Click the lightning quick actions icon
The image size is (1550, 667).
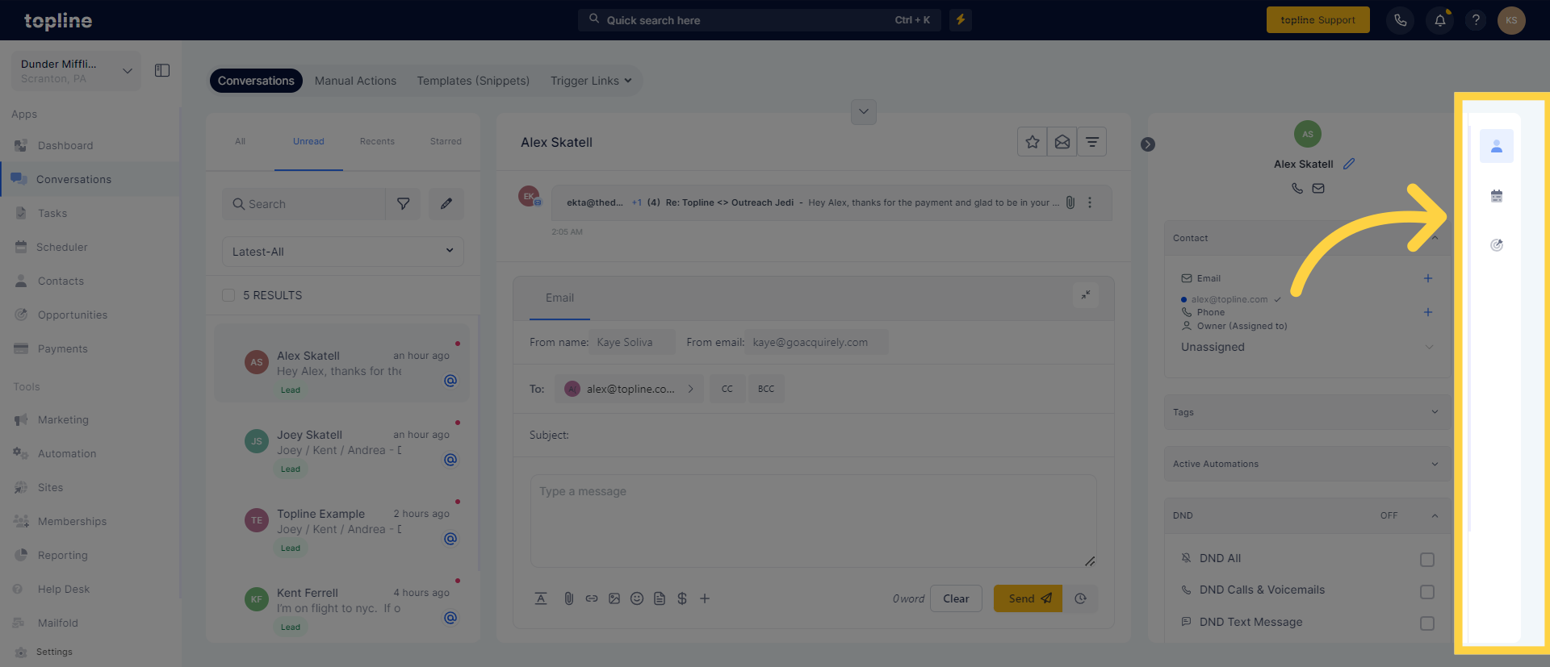pyautogui.click(x=961, y=19)
